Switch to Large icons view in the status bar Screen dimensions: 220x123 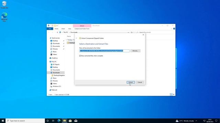tap(174, 95)
